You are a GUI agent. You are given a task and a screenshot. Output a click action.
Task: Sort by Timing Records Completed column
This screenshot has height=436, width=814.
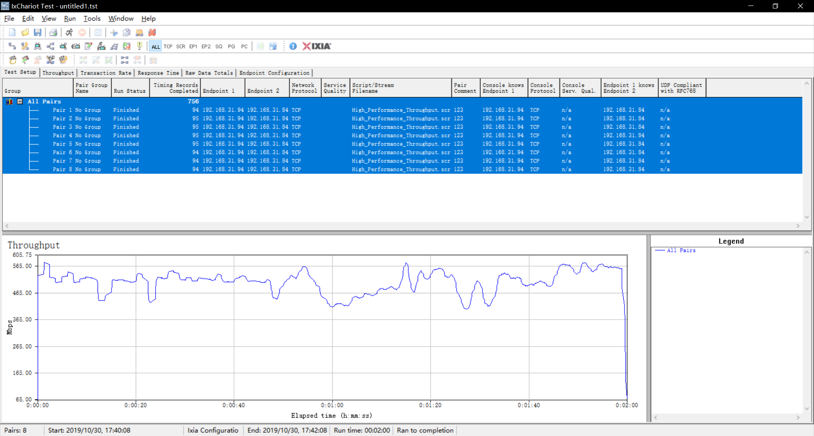(175, 88)
